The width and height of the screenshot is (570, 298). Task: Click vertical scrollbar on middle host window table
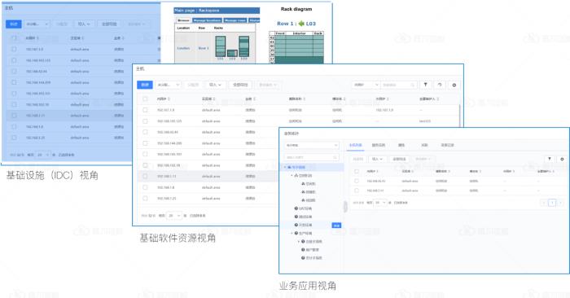pyautogui.click(x=460, y=116)
